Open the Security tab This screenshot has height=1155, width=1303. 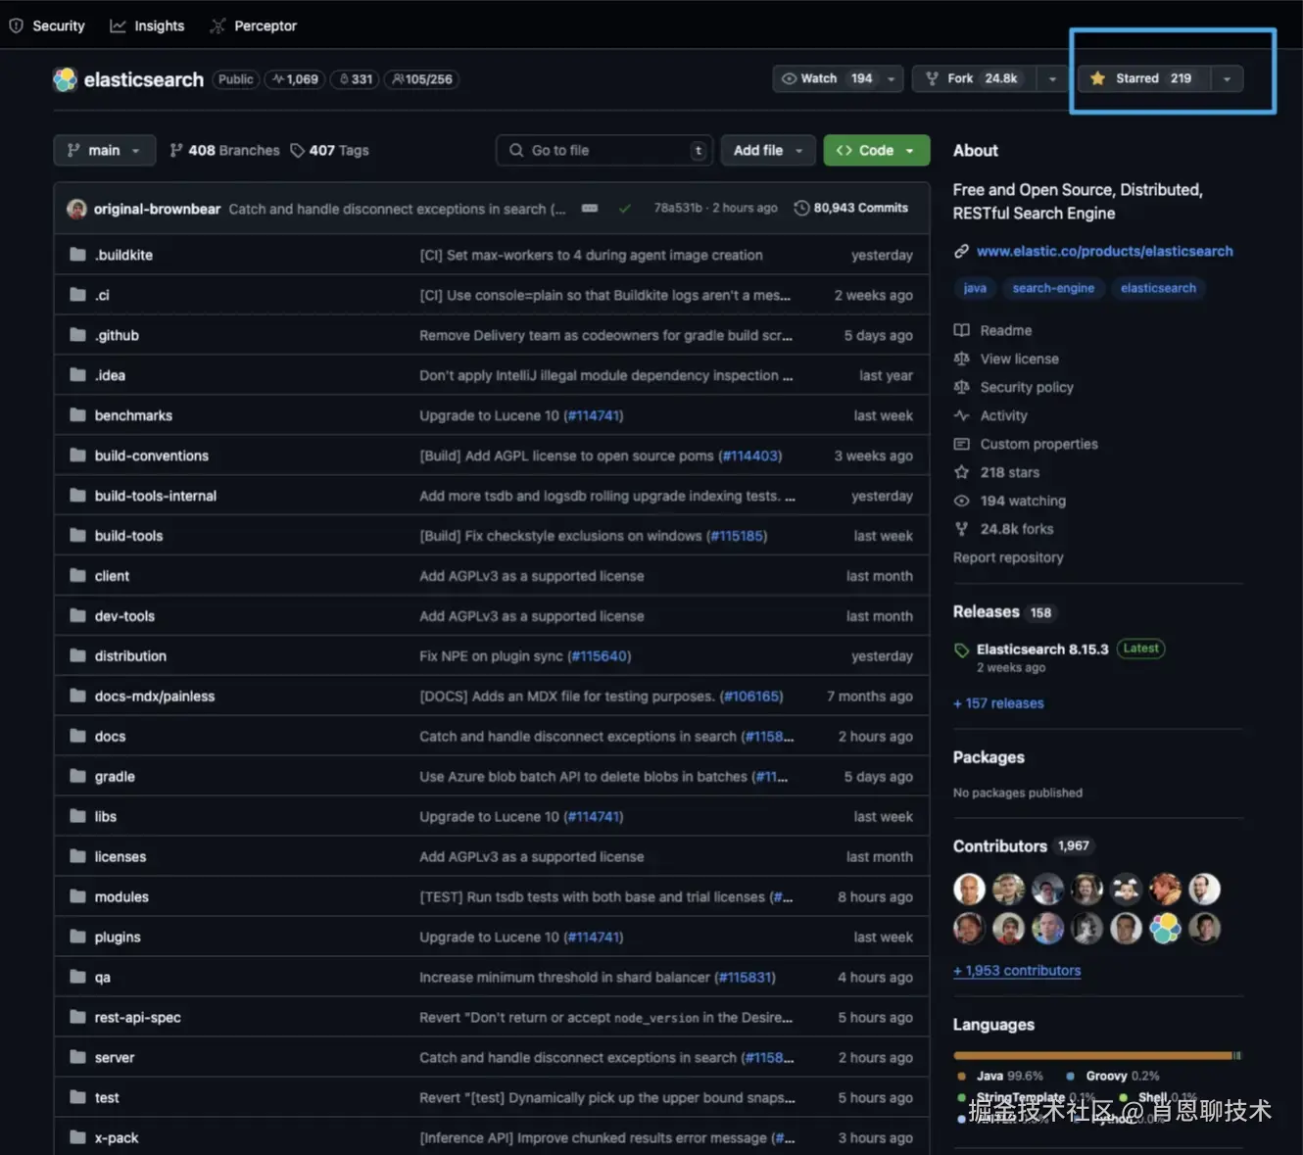tap(47, 25)
